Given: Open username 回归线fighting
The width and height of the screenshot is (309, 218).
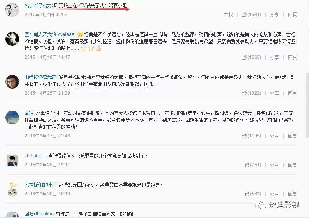Looking at the screenshot, I should pyautogui.click(x=39, y=214).
